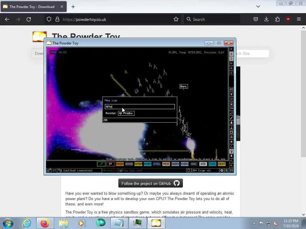Open Firefox list all tabs chevron

tap(258, 7)
